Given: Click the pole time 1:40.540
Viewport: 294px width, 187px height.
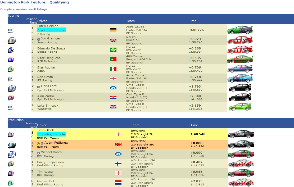Looking at the screenshot, I should (x=198, y=134).
